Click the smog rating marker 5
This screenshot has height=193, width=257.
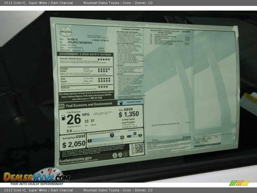135,133
